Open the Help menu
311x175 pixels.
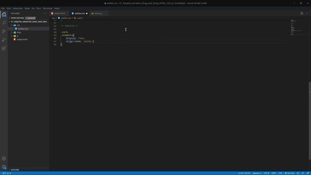tap(57, 8)
